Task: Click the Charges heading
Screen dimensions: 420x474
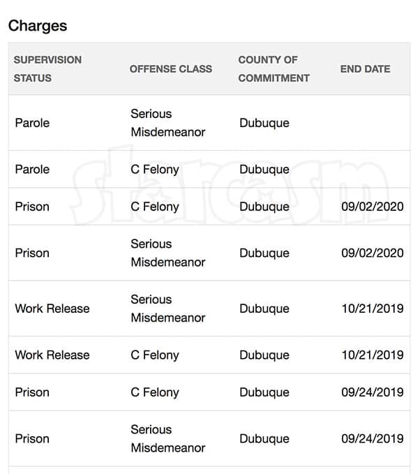Action: (x=38, y=26)
